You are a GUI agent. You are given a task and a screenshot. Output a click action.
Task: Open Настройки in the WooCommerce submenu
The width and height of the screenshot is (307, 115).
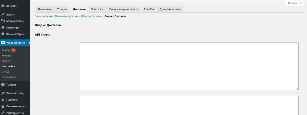(8, 66)
